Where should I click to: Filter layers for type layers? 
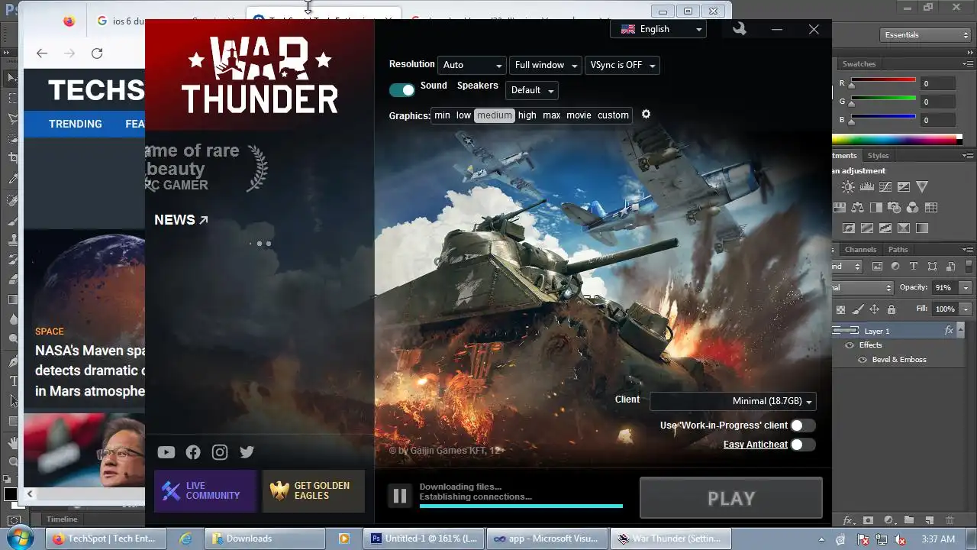point(914,267)
